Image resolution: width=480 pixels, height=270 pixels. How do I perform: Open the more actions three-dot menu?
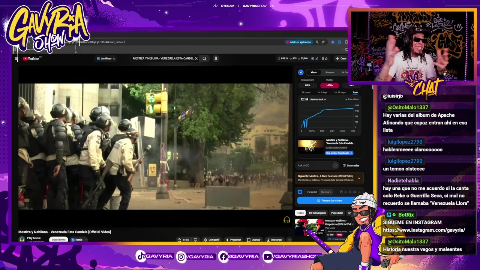point(289,240)
